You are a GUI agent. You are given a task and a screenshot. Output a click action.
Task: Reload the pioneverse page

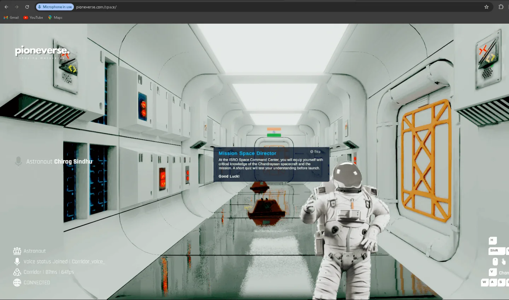pos(27,7)
